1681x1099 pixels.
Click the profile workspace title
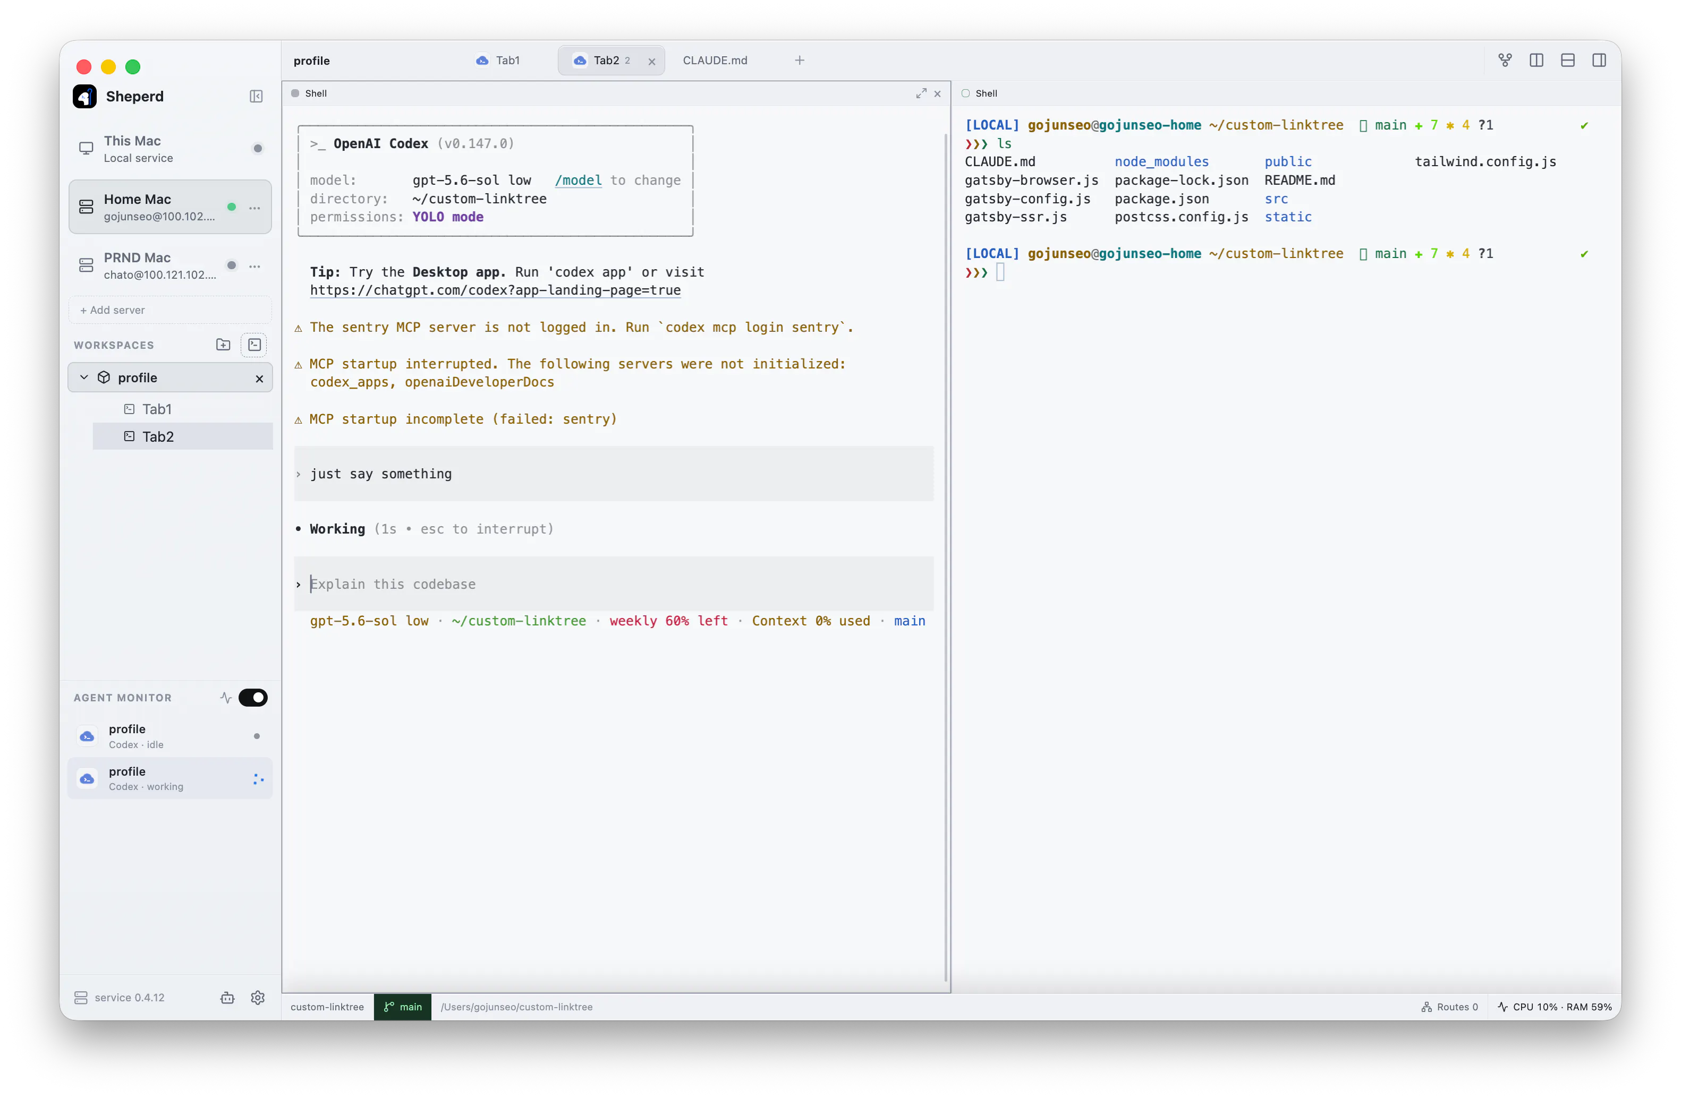[x=311, y=61]
